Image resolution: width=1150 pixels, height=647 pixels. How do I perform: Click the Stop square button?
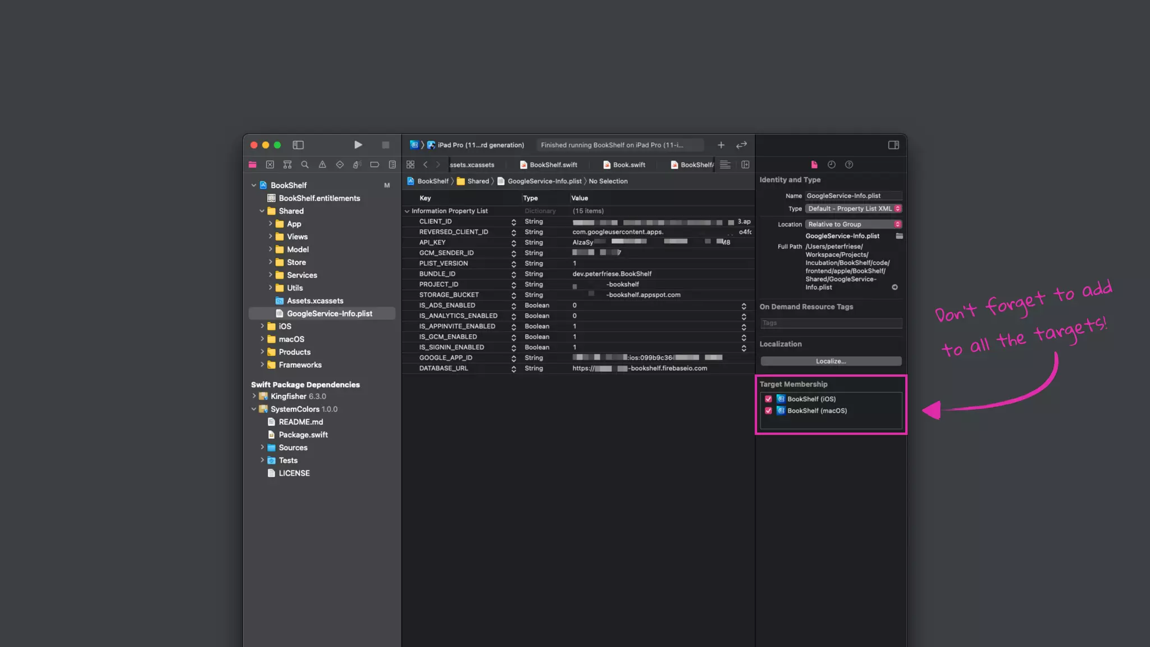[386, 145]
